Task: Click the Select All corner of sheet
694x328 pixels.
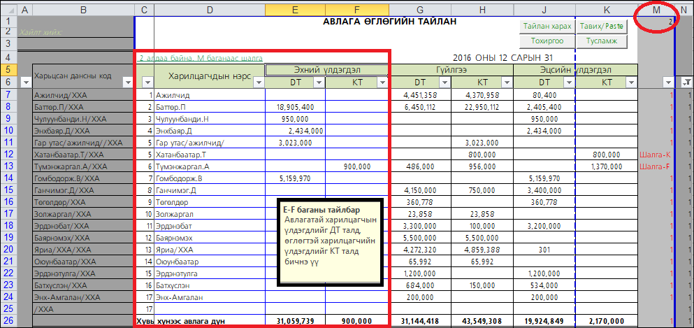Action: 8,9
